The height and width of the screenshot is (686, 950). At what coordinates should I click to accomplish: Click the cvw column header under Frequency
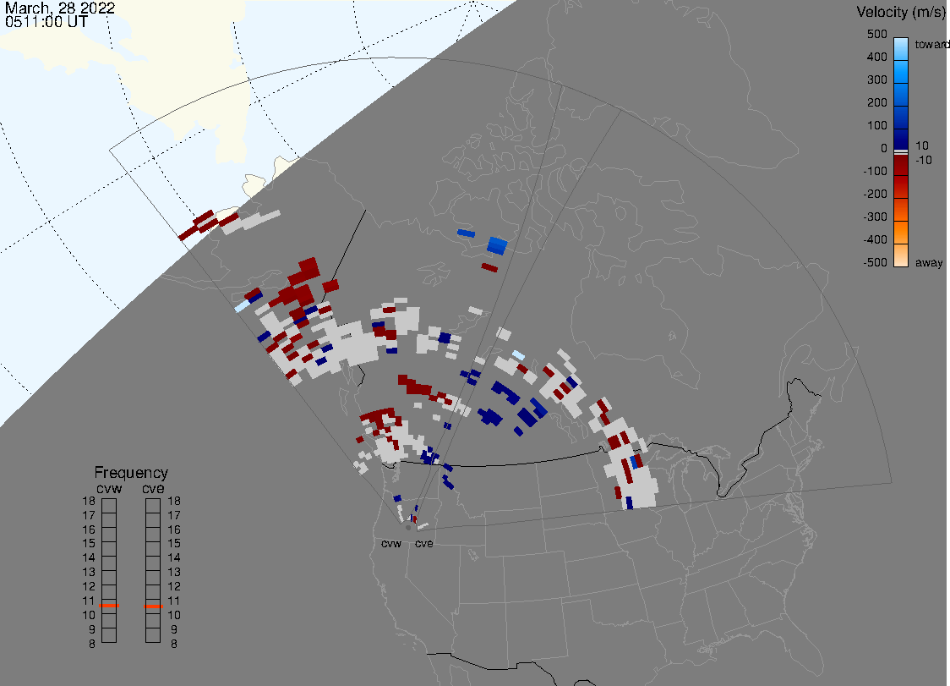point(109,488)
